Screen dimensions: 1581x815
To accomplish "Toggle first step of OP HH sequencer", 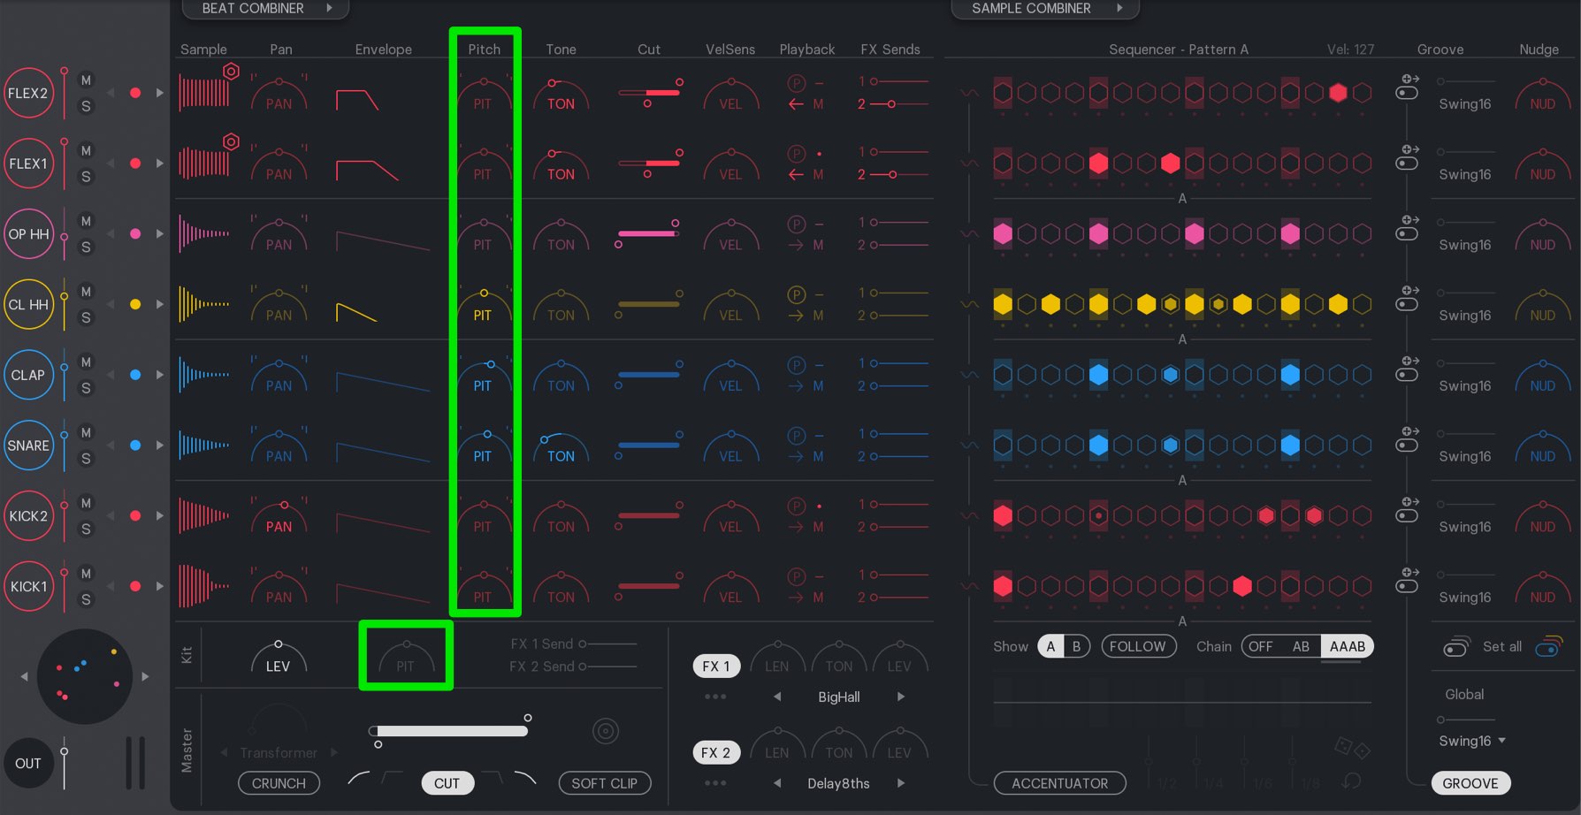I will pos(1003,233).
